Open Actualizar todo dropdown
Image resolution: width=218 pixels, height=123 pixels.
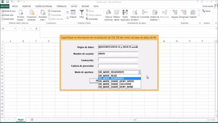click(x=43, y=15)
